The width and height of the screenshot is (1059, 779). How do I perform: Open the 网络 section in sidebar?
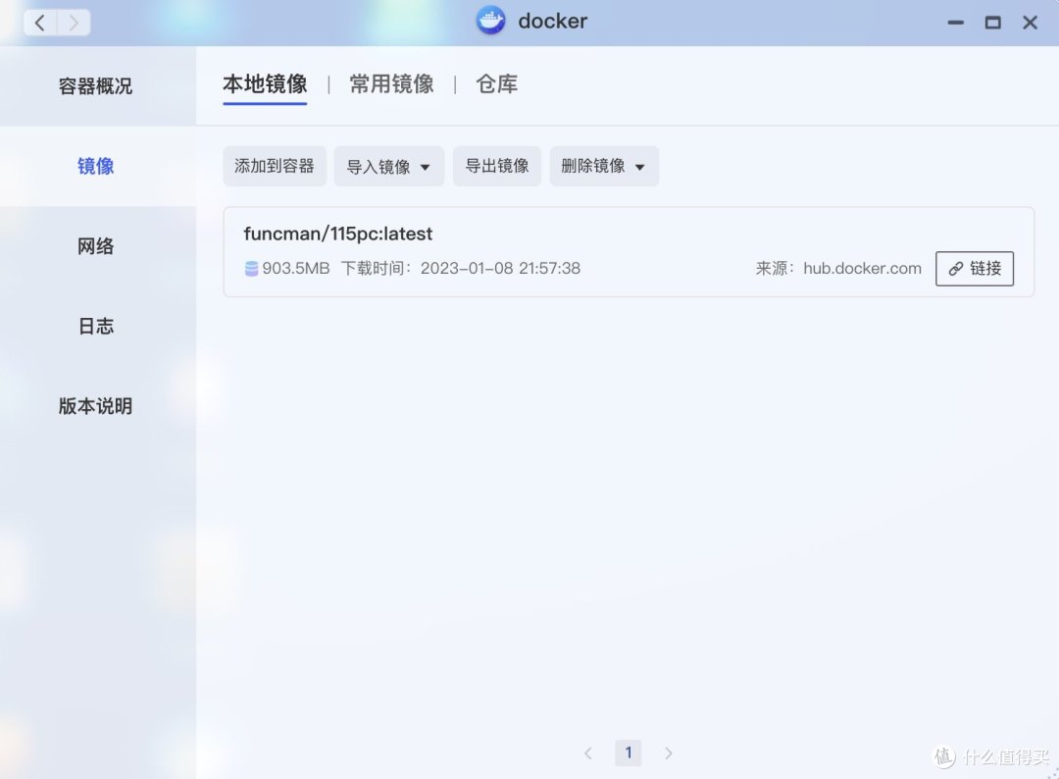pos(94,246)
